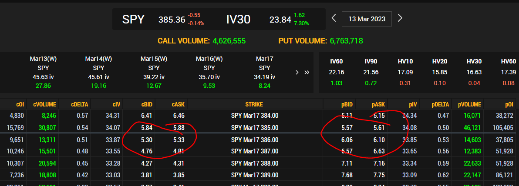The height and width of the screenshot is (186, 519).
Task: Click put bid 7.11 at 388 strike
Action: click(346, 163)
